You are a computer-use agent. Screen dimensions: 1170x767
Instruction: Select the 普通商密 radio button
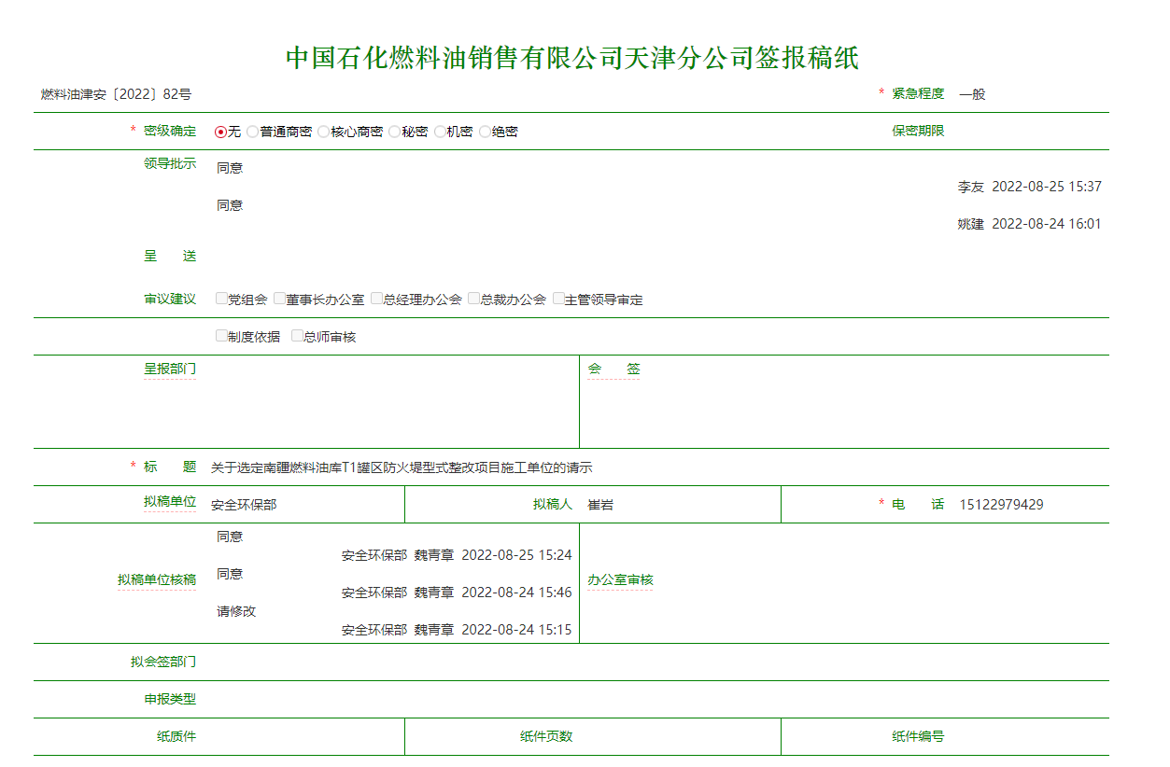[253, 132]
